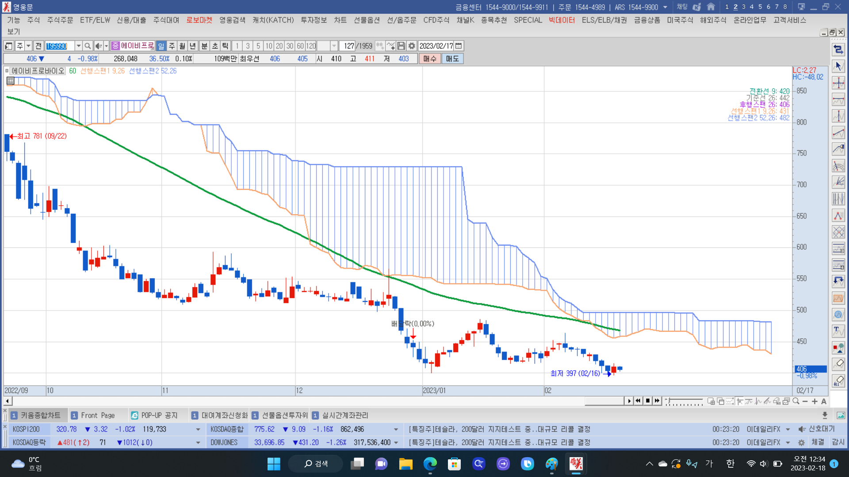Open the 차트 menu
The width and height of the screenshot is (849, 477).
click(x=340, y=20)
